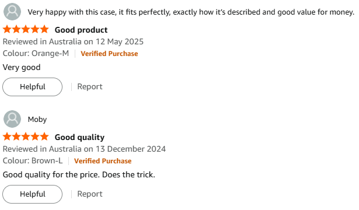The height and width of the screenshot is (210, 359).
Task: Click the profile avatar beside the "Very happy" text
Action: tap(12, 12)
